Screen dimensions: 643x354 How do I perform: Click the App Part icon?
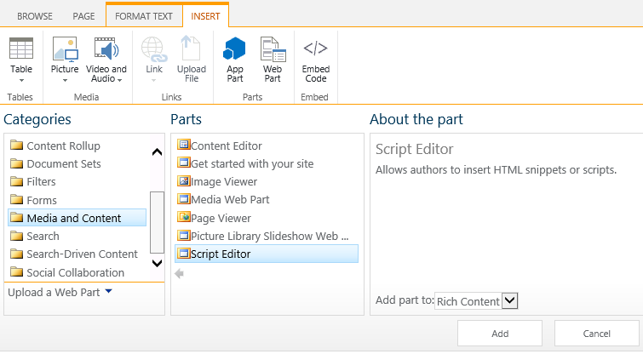(x=234, y=49)
